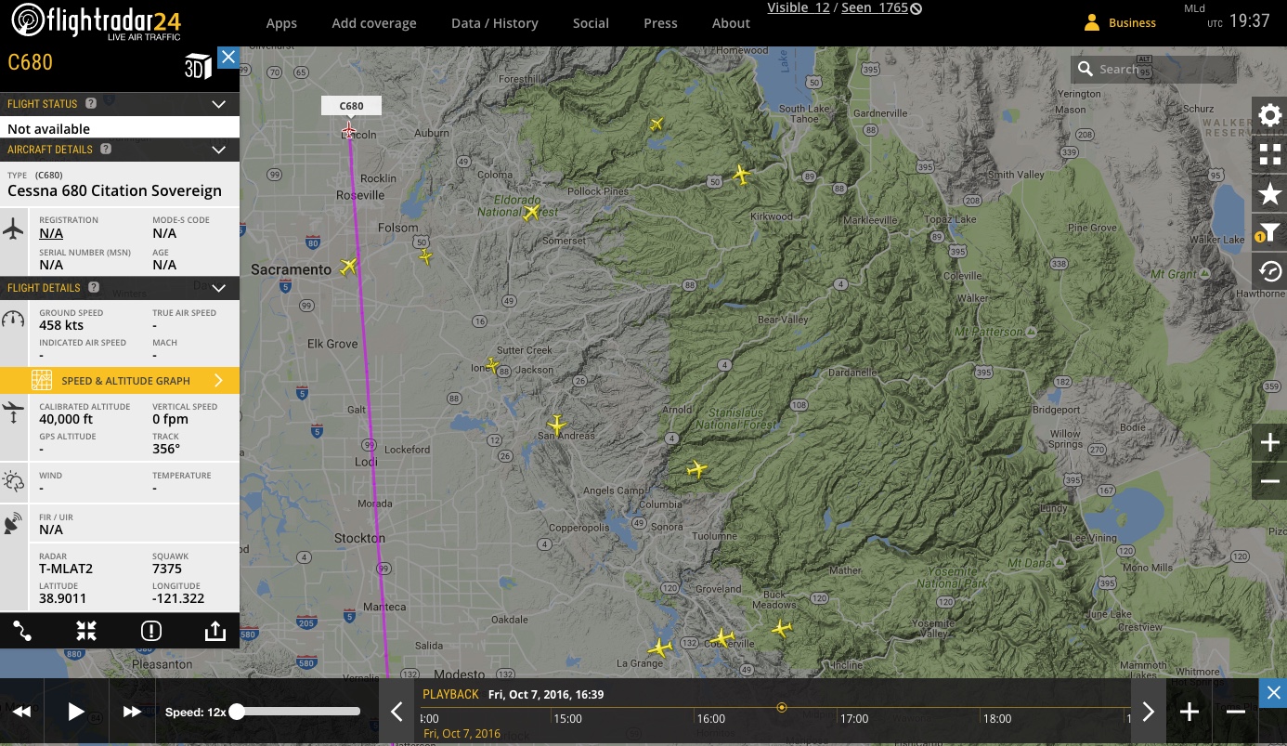The height and width of the screenshot is (746, 1287).
Task: Open the multi-view grid icon
Action: click(1269, 155)
